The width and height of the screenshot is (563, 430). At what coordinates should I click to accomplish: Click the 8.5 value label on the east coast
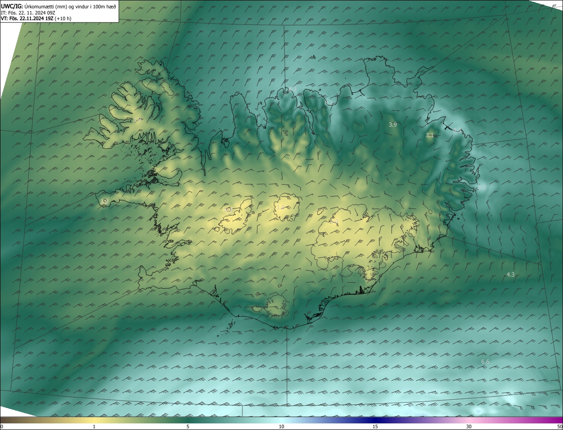coord(482,187)
